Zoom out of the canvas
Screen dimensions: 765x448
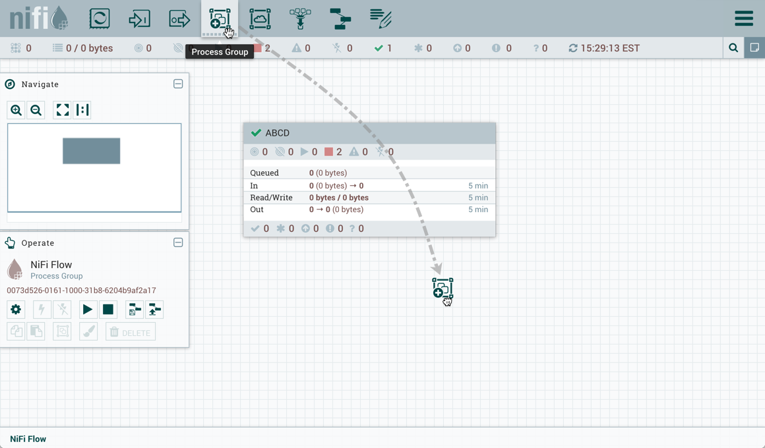(36, 110)
